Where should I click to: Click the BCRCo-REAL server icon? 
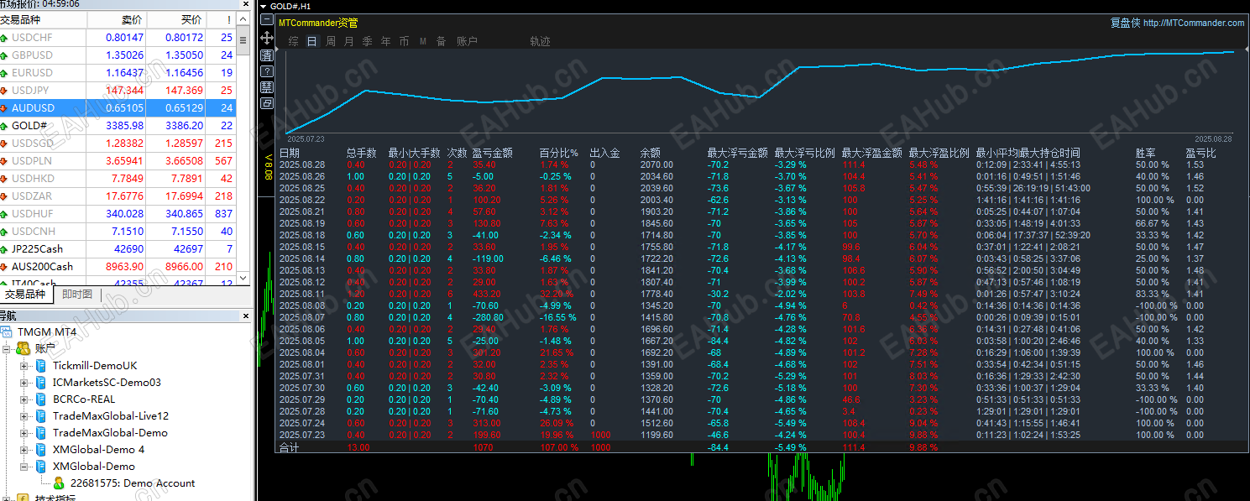[x=41, y=399]
